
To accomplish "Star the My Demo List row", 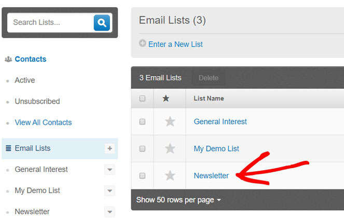I will point(170,149).
